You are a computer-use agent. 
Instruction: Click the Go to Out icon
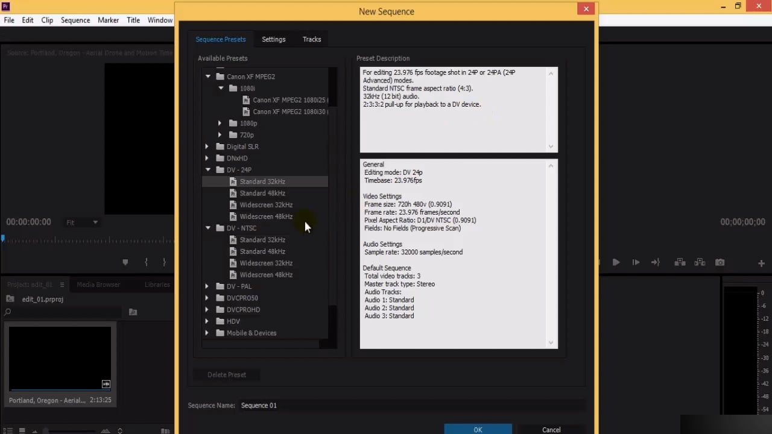[656, 262]
